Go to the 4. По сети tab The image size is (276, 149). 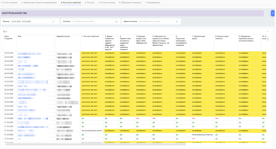coord(89,2)
